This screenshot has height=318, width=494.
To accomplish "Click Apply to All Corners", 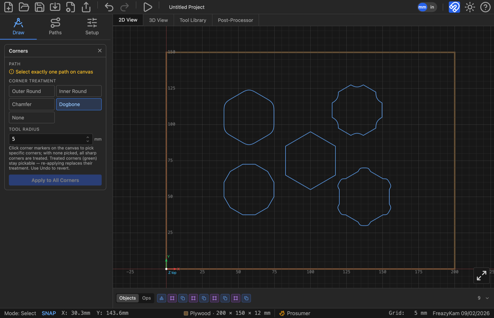I will pos(55,180).
